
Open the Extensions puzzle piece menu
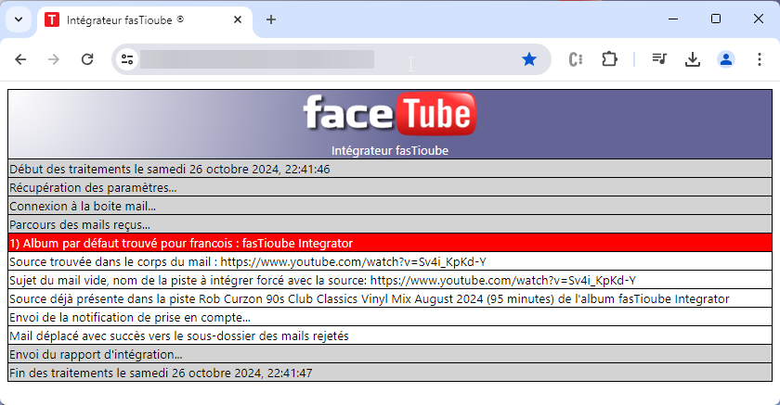(x=609, y=59)
